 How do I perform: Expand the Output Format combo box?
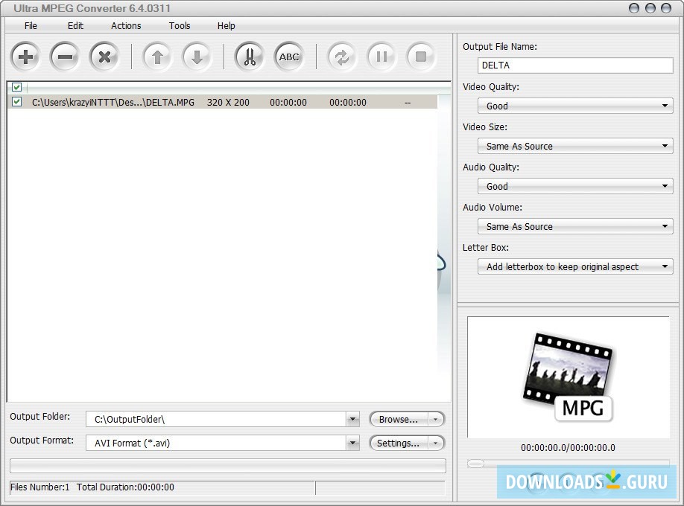pyautogui.click(x=352, y=443)
